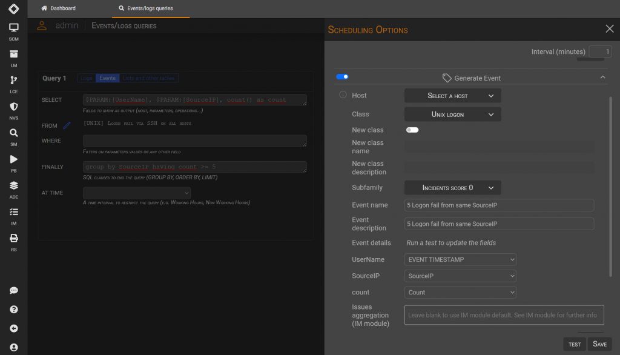The height and width of the screenshot is (355, 620).
Task: Enable the New class toggle
Action: tap(412, 130)
